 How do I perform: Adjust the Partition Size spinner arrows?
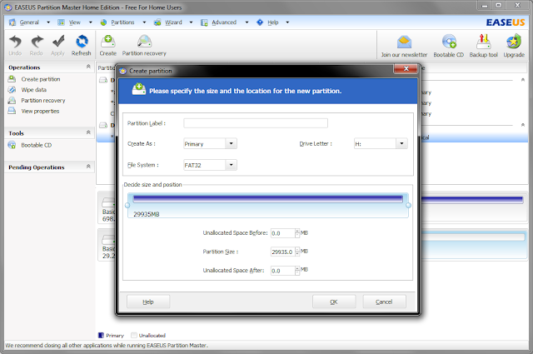[x=297, y=252]
